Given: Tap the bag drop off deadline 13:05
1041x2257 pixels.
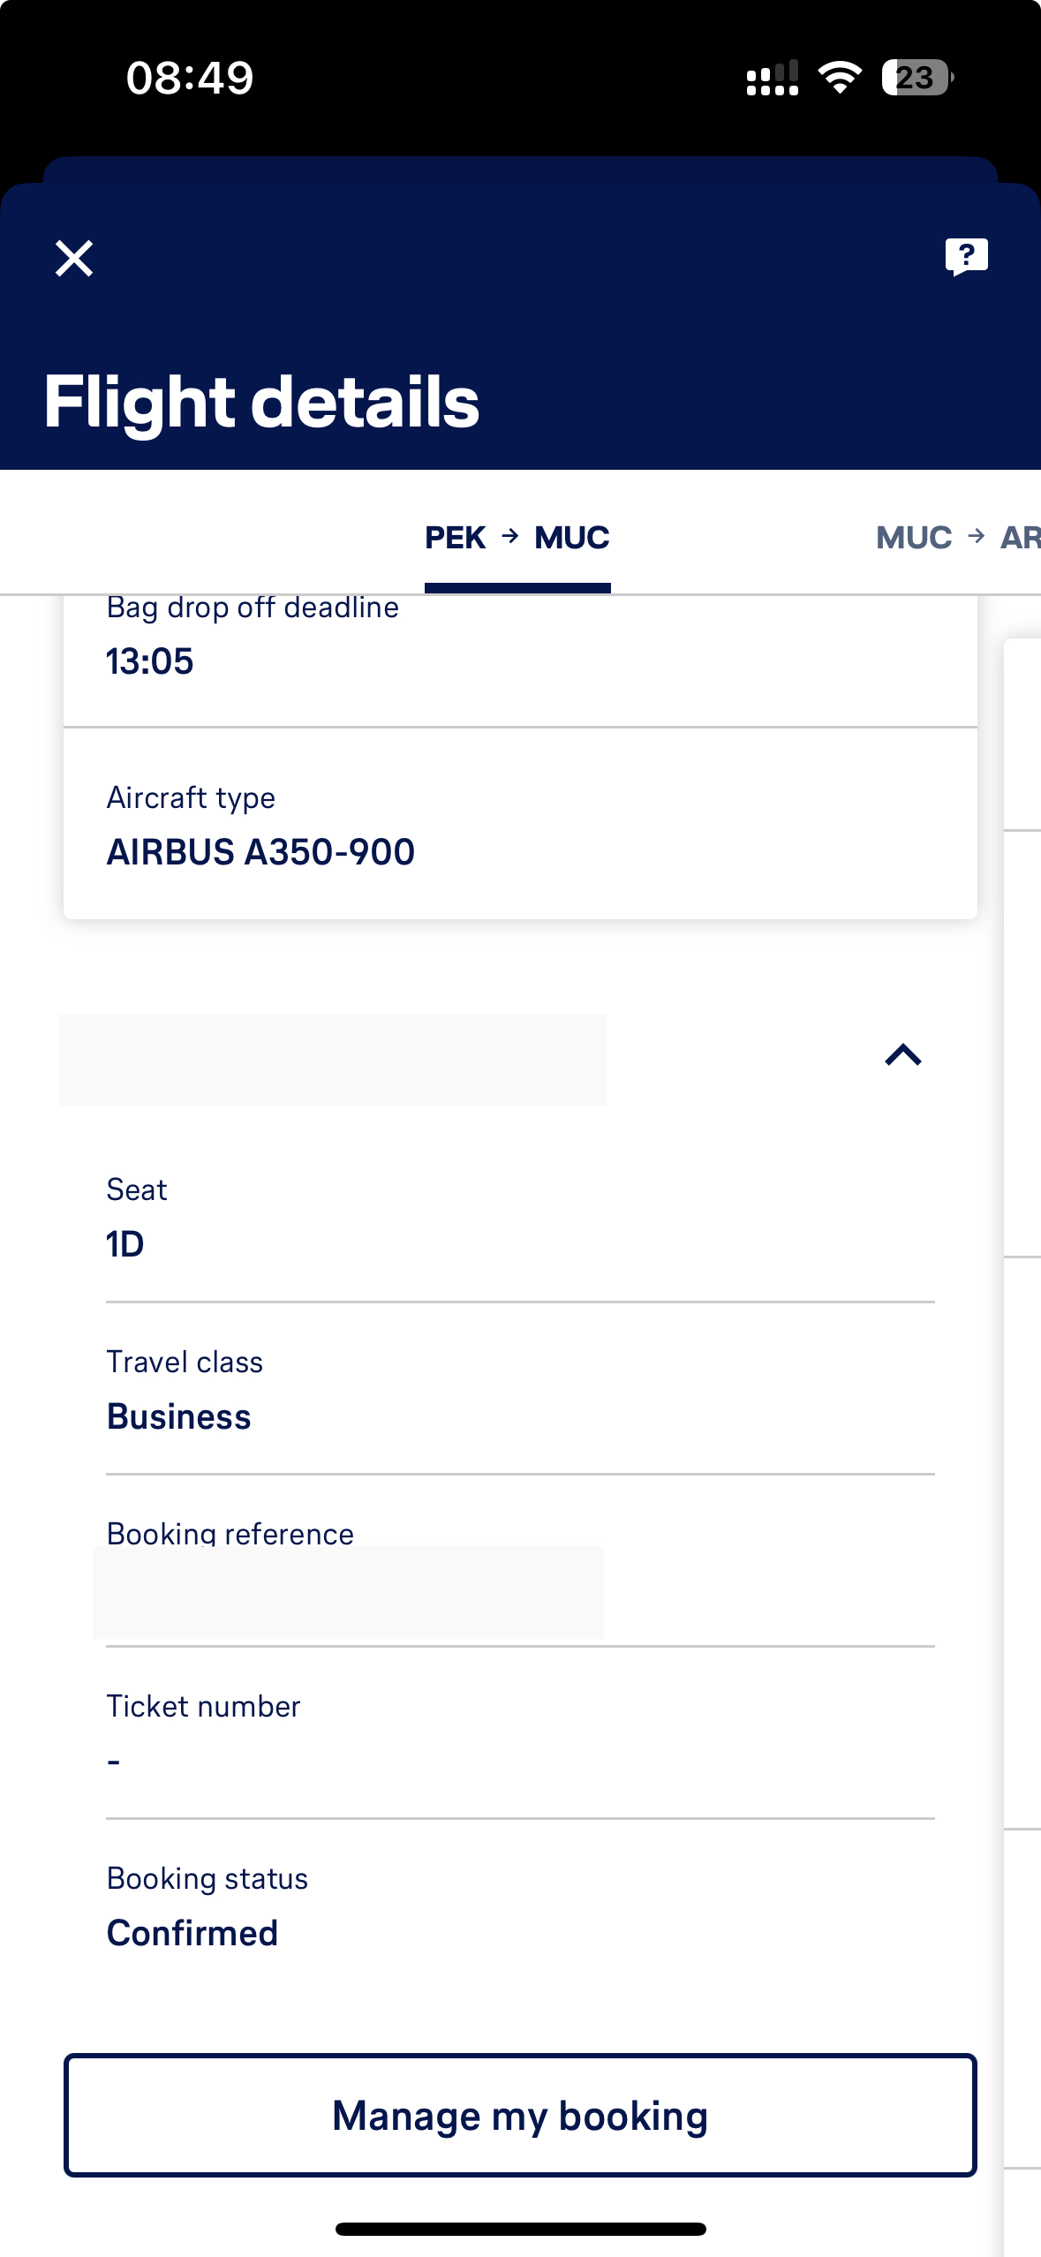Looking at the screenshot, I should pyautogui.click(x=149, y=661).
